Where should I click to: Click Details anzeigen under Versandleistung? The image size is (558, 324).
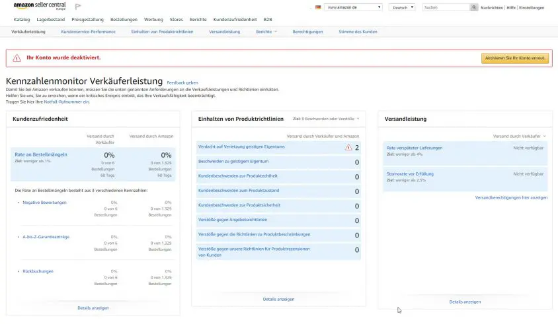pos(465,302)
